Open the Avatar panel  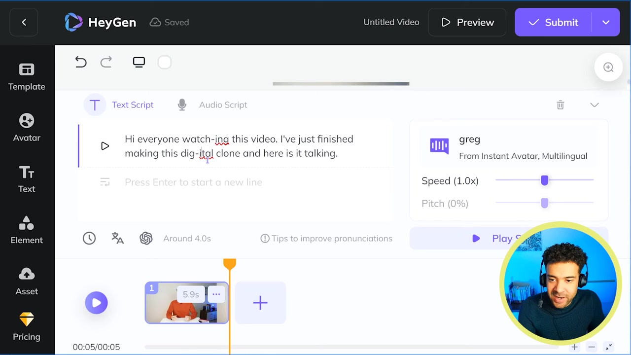[27, 128]
